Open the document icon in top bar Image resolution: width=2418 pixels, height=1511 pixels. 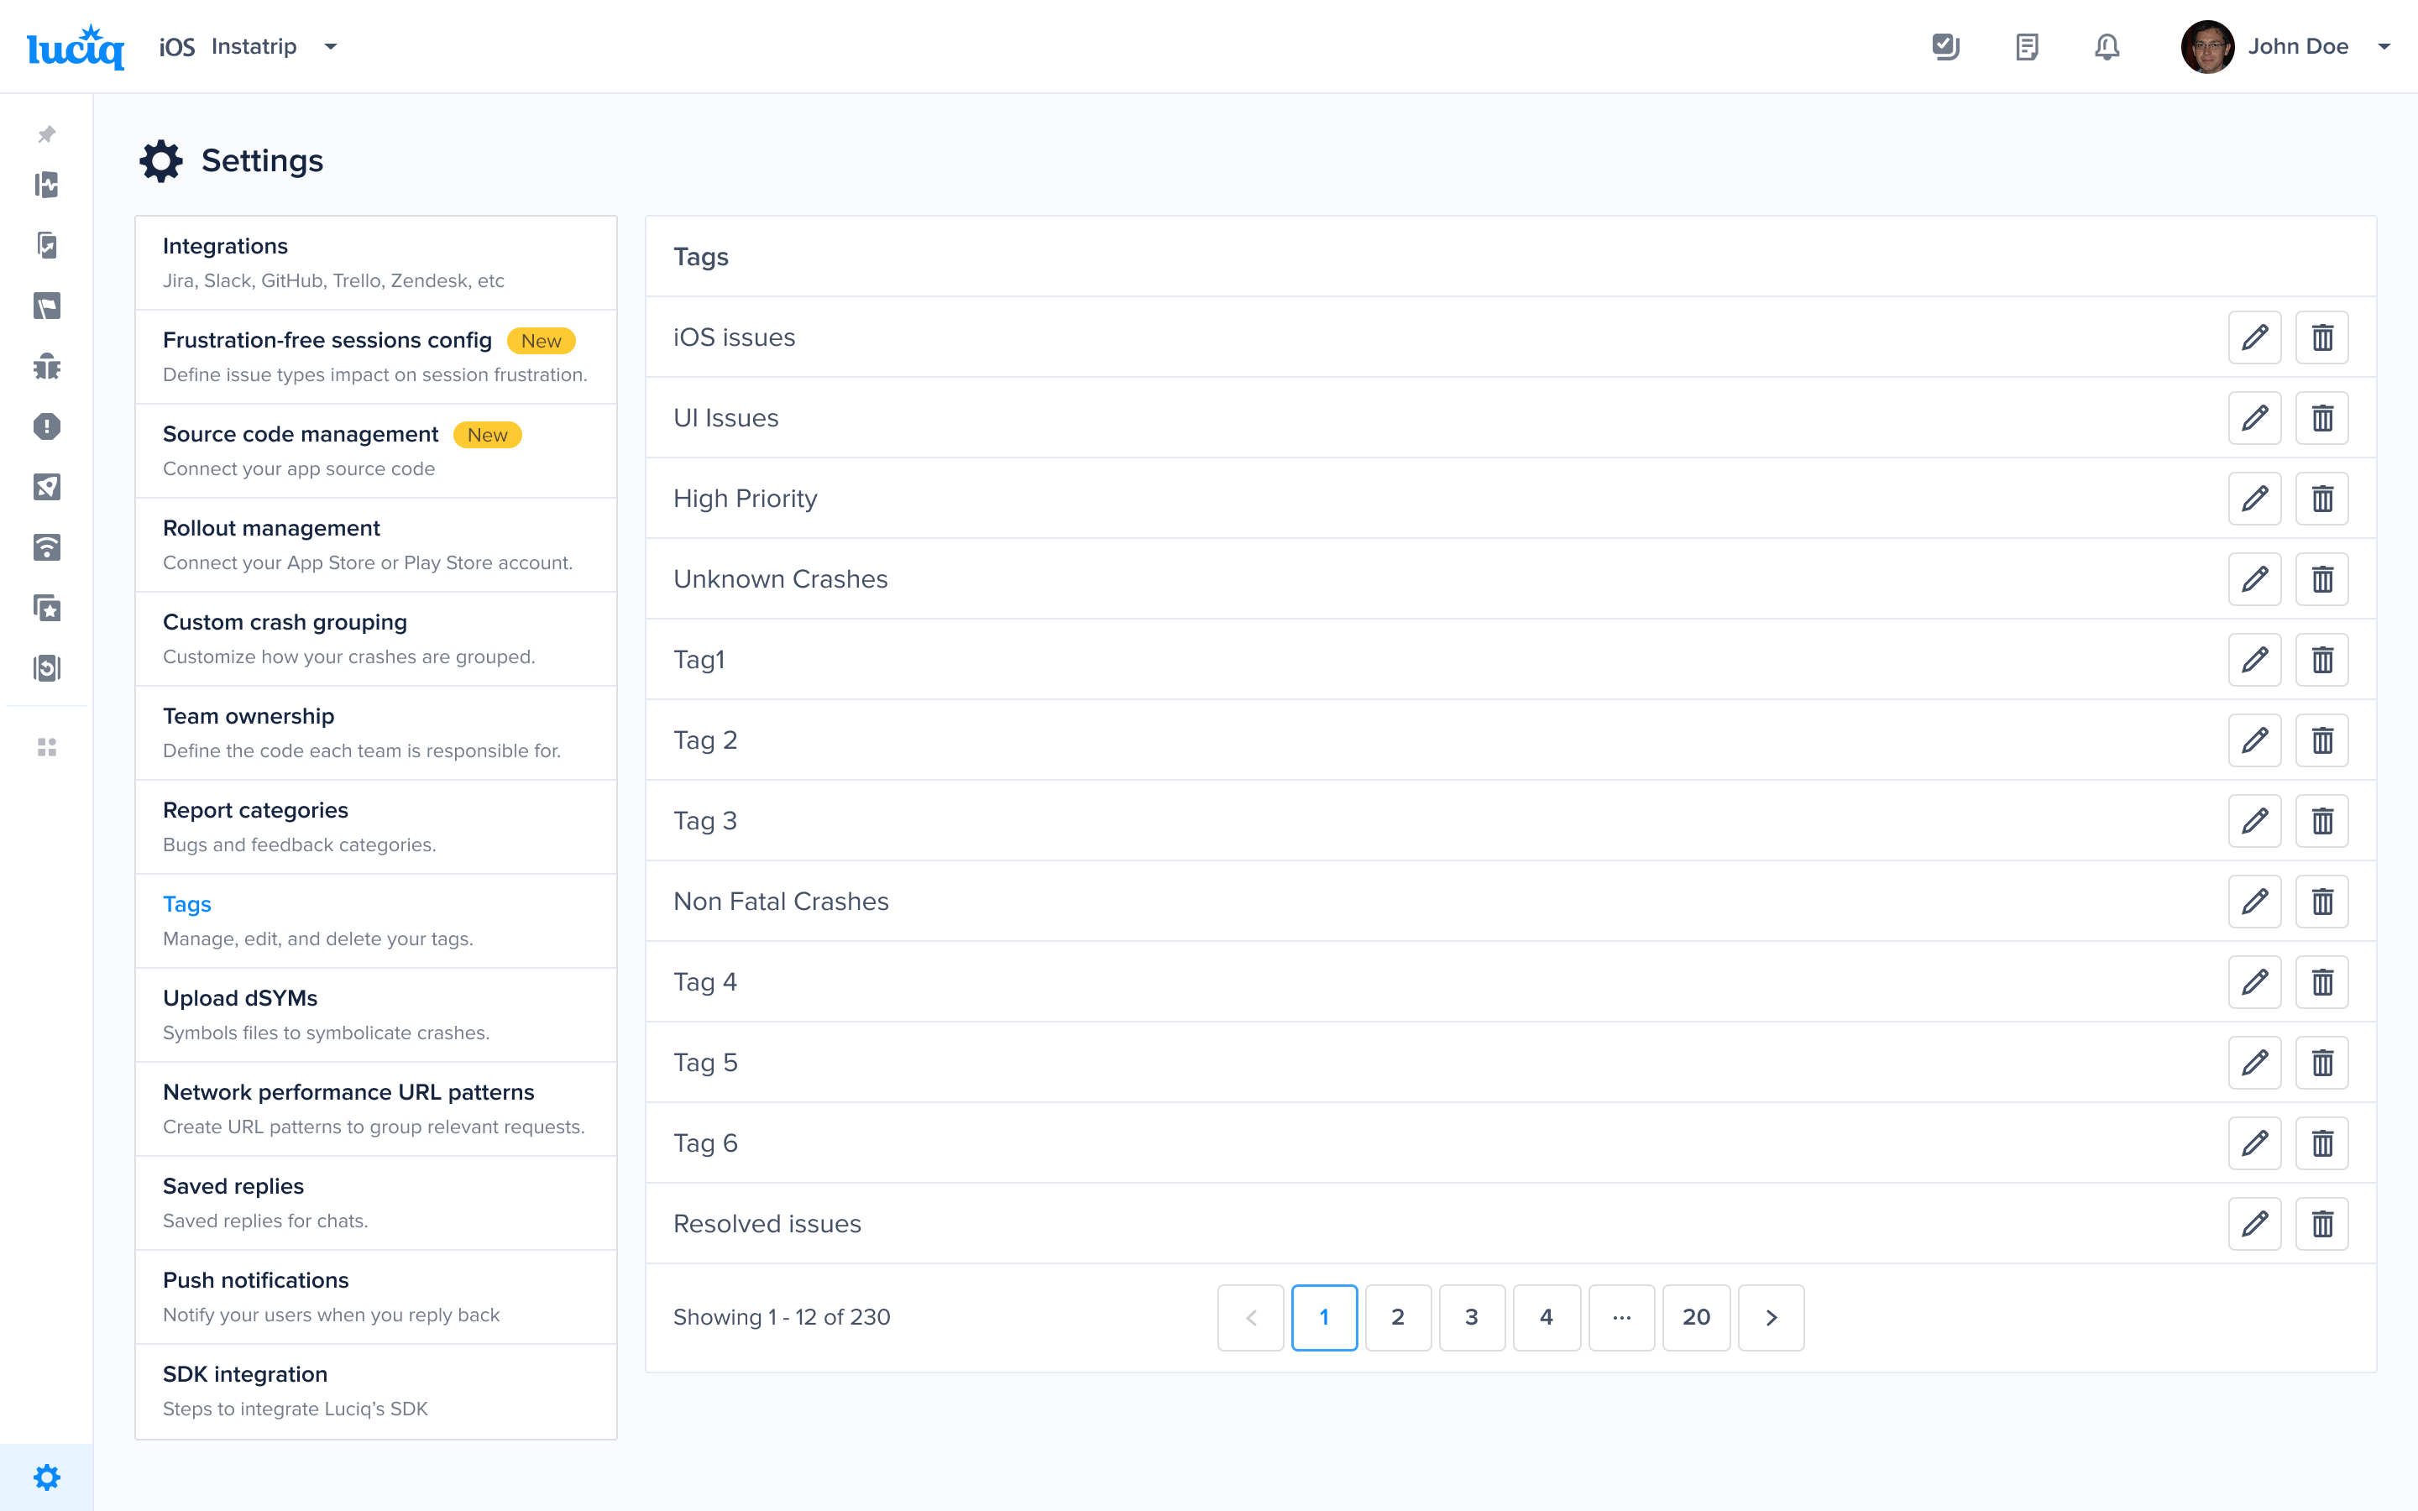(2026, 47)
